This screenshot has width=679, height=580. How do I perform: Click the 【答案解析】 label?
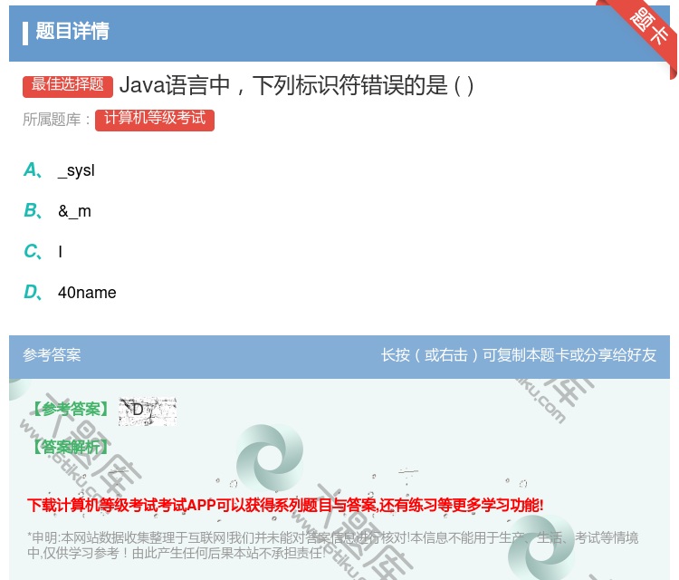point(70,446)
